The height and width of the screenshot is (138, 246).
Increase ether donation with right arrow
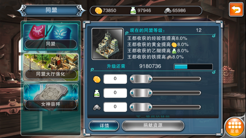pos(150,93)
